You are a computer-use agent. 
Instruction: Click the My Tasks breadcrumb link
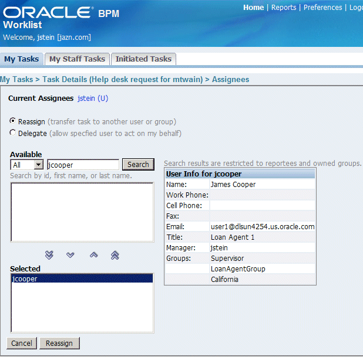[16, 80]
